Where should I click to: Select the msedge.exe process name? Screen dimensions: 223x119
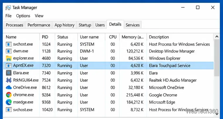click(x=23, y=102)
